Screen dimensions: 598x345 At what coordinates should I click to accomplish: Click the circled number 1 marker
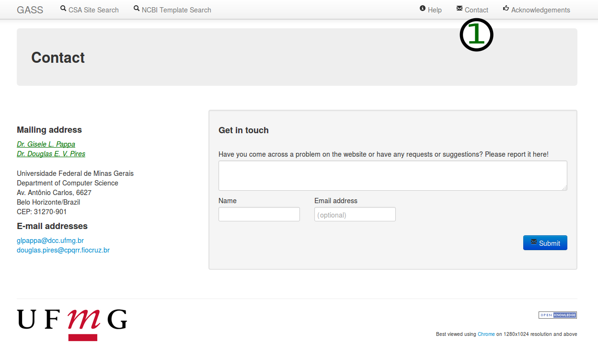click(476, 35)
